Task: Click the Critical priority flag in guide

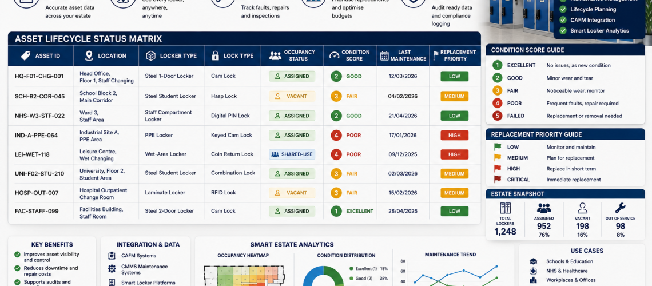Action: click(x=498, y=179)
